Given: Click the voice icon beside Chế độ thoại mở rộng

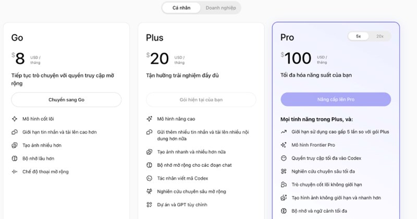Looking at the screenshot, I should [14, 172].
